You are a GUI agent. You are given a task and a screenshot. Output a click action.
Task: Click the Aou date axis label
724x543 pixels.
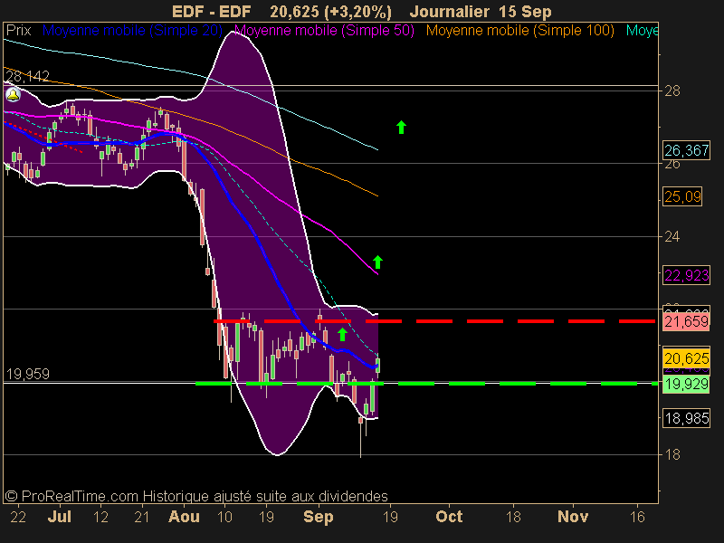(184, 516)
